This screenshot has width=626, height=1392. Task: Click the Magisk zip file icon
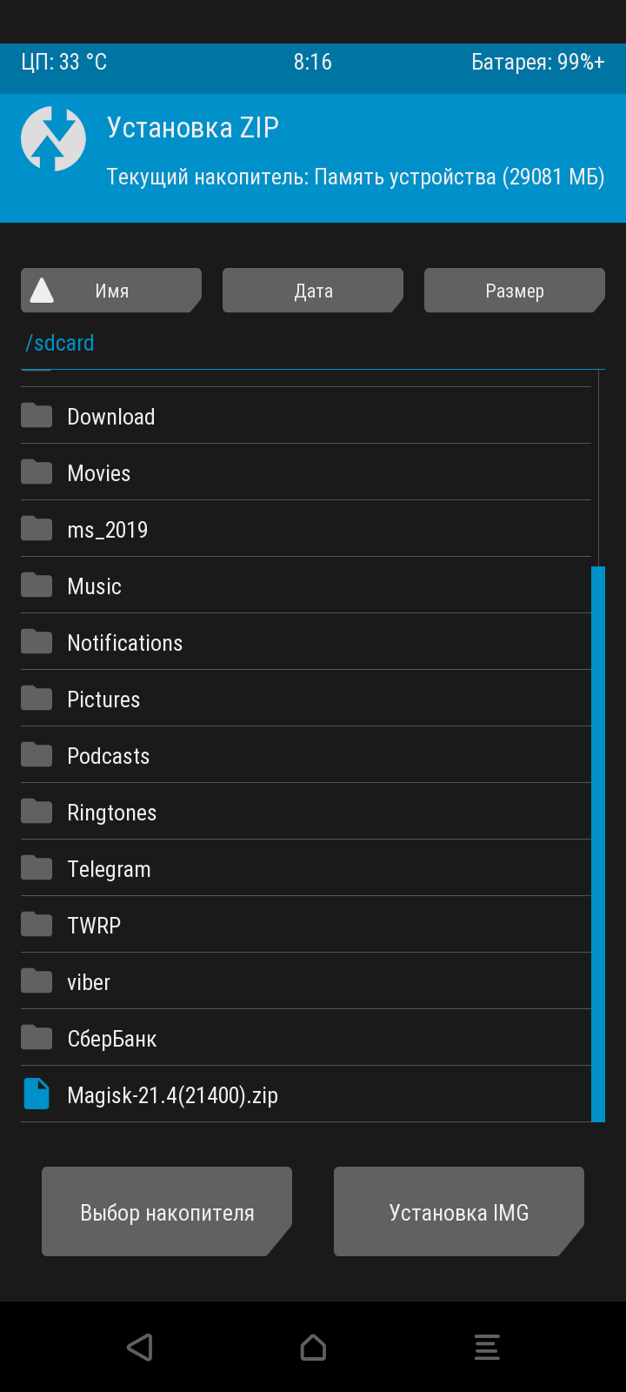tap(37, 1094)
